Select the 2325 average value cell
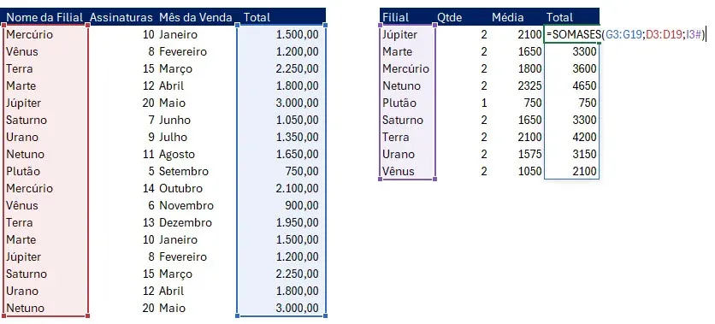The width and height of the screenshot is (715, 324). pyautogui.click(x=529, y=85)
